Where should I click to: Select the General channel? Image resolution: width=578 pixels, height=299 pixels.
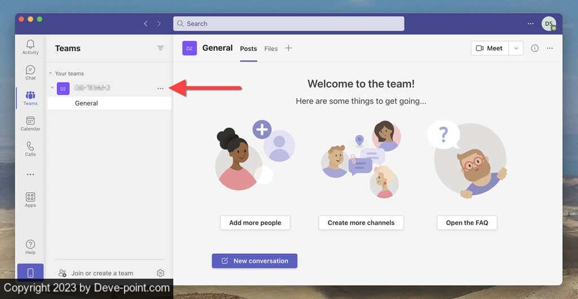click(86, 103)
